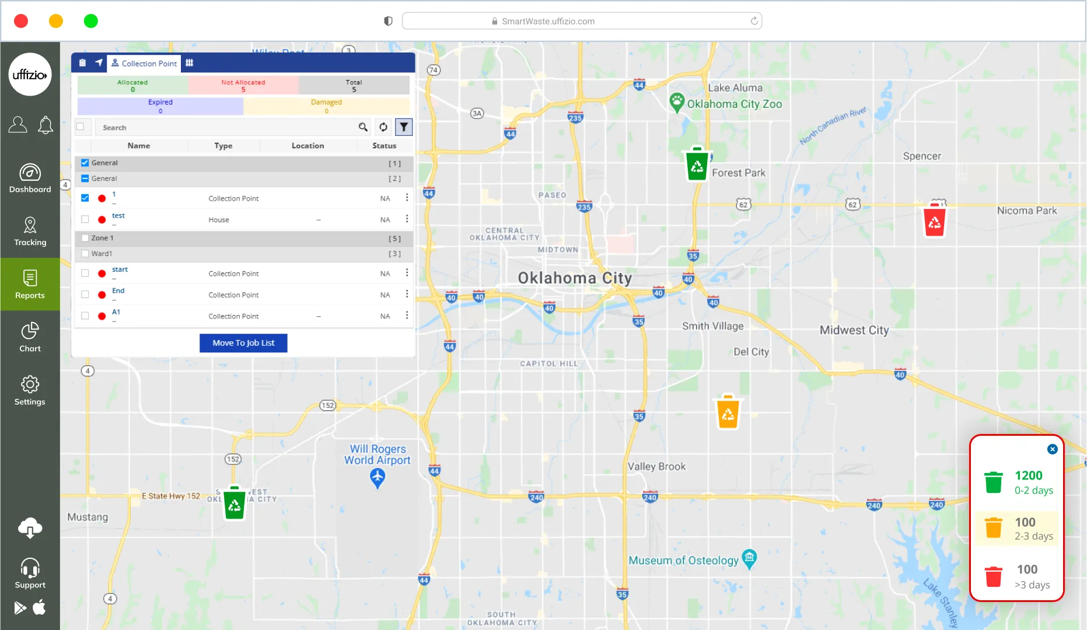Image resolution: width=1087 pixels, height=630 pixels.
Task: Open the three-dot menu for 'End' row
Action: [407, 294]
